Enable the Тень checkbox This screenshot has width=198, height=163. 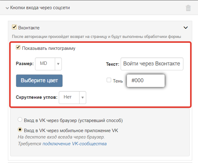[109, 80]
